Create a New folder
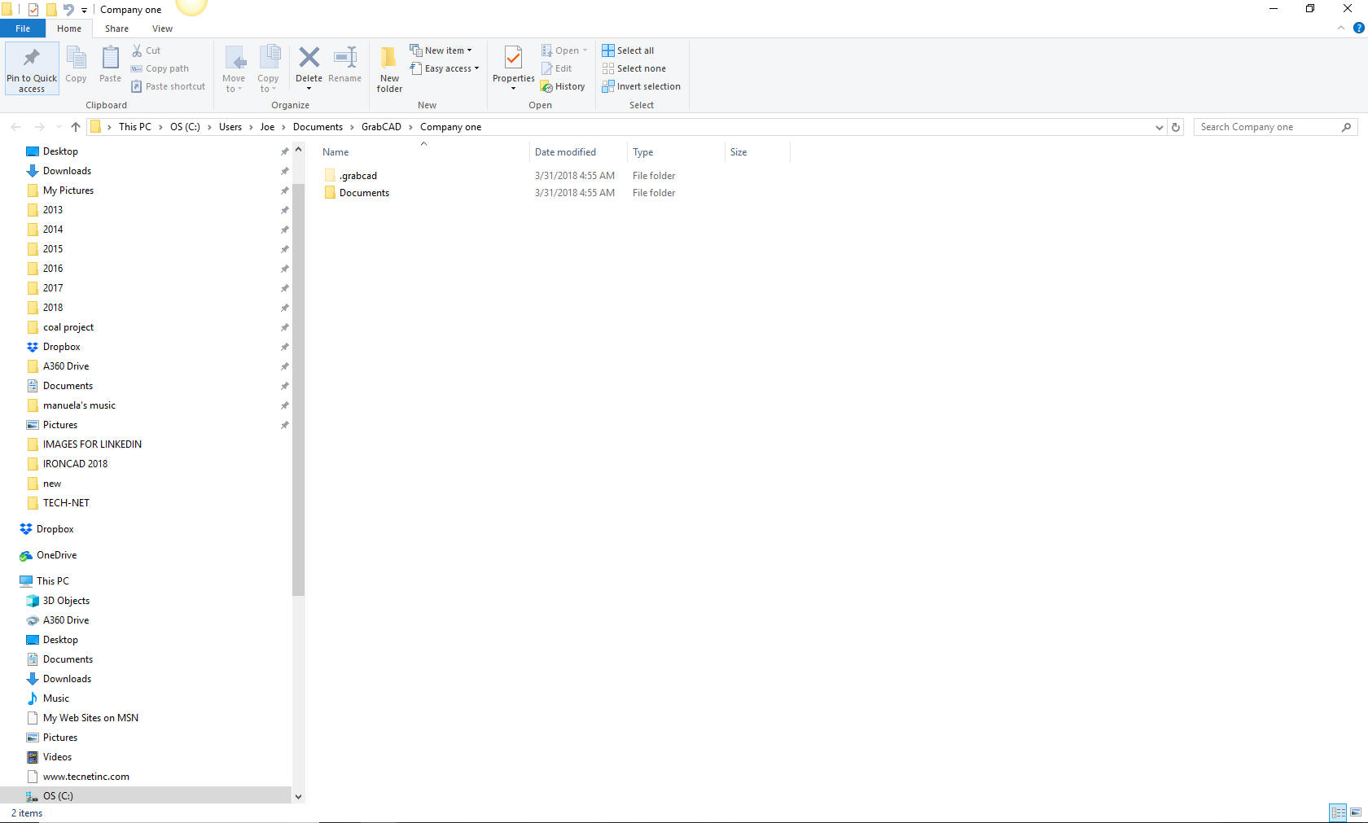Image resolution: width=1368 pixels, height=823 pixels. (389, 69)
